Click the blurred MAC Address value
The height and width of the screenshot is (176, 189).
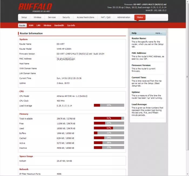point(66,59)
